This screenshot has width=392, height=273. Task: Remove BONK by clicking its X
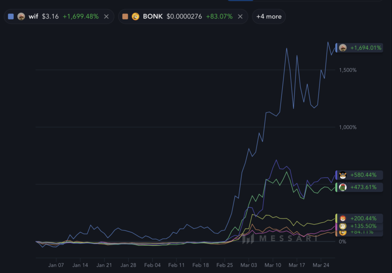coord(240,16)
